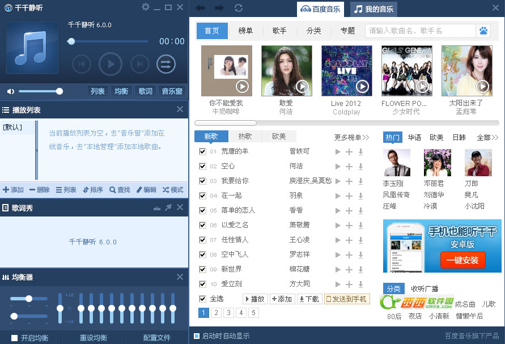505x344 pixels.
Task: Open the 歌手 navigation tab
Action: pos(279,31)
